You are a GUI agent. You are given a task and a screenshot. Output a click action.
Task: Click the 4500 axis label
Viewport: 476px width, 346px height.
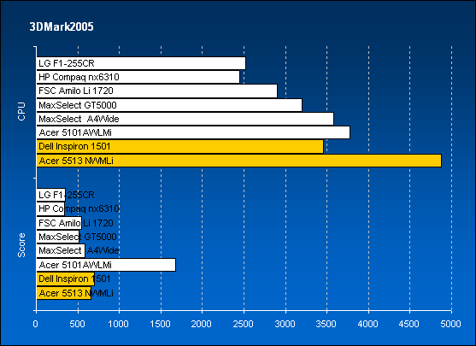tap(408, 324)
